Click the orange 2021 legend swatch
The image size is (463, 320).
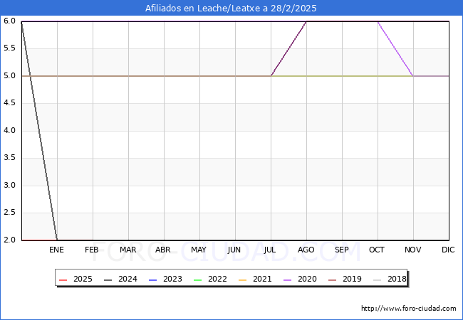pos(243,279)
